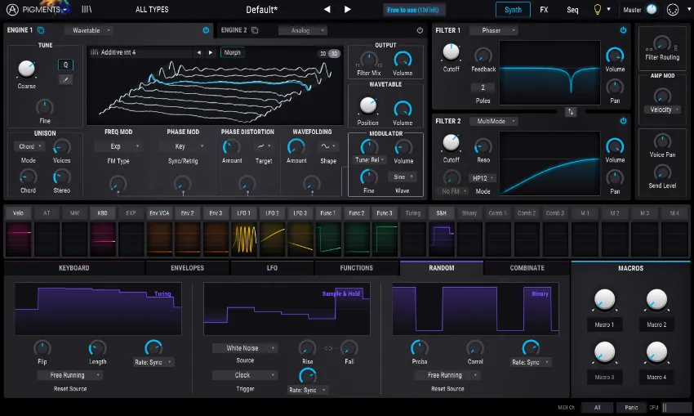Switch to the FX tab
Viewport: 694px width, 416px height.
(544, 10)
